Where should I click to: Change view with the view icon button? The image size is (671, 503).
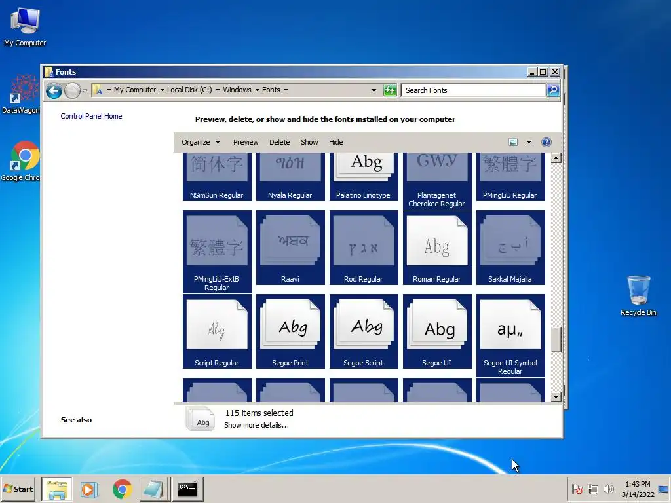(513, 142)
